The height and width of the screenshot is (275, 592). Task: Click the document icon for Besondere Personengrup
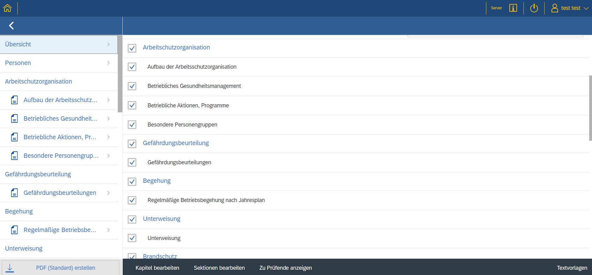[x=14, y=156]
